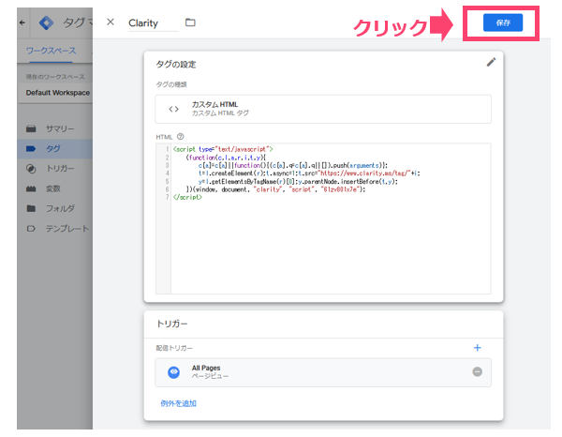The width and height of the screenshot is (562, 437).
Task: Click the closing </script> code line
Action: [x=187, y=197]
